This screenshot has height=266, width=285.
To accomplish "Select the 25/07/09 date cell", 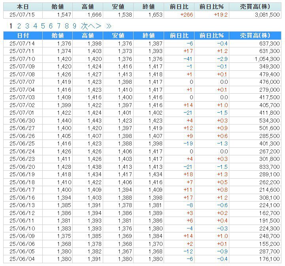I will (x=22, y=67).
